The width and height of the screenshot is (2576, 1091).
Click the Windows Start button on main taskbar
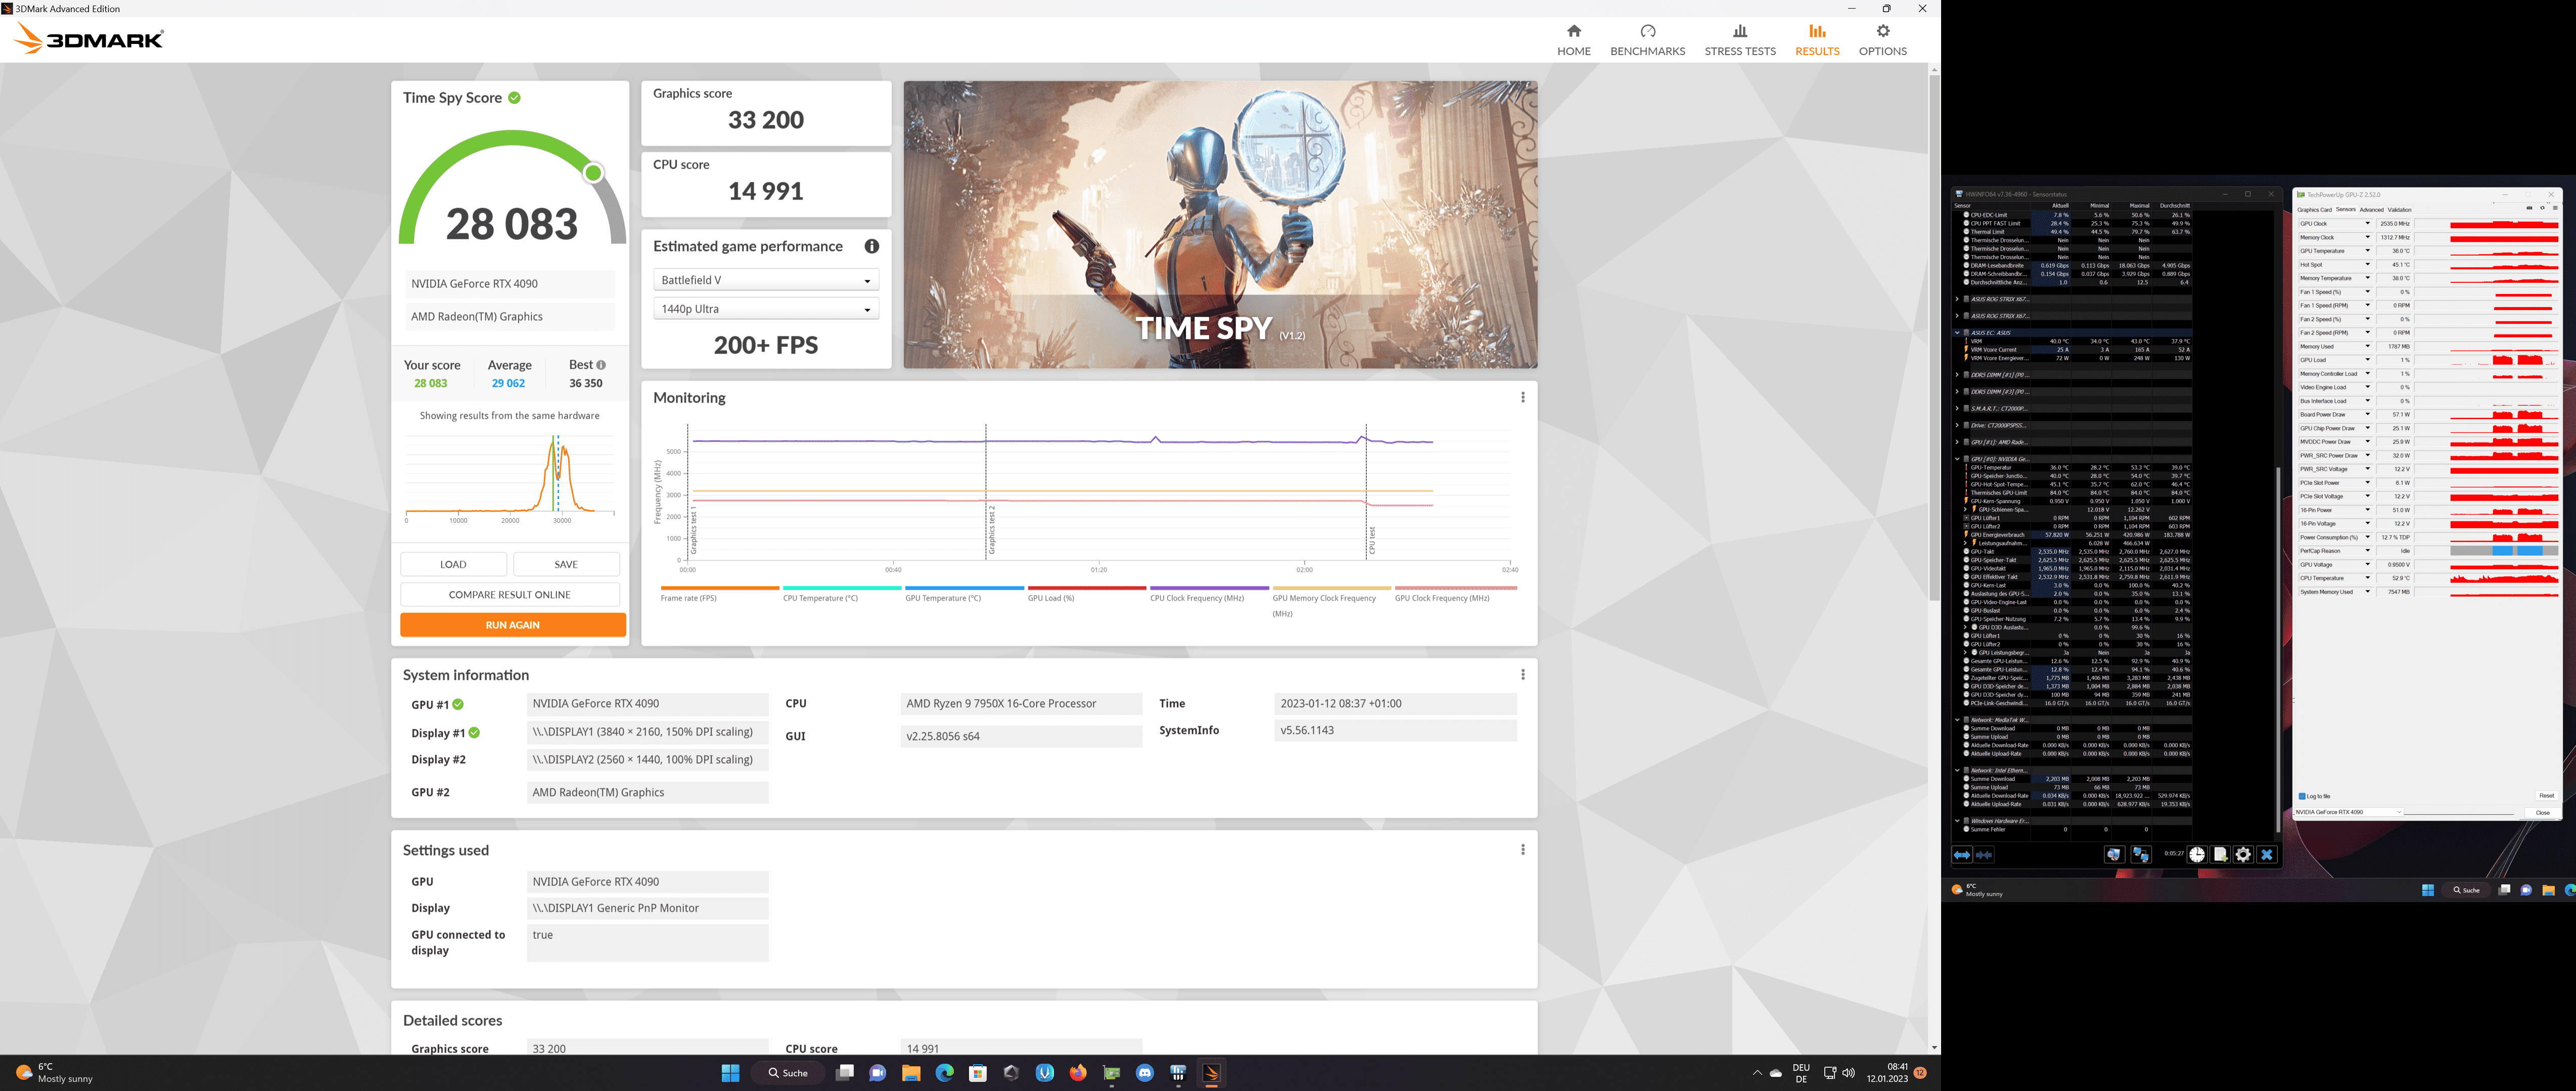tap(730, 1072)
